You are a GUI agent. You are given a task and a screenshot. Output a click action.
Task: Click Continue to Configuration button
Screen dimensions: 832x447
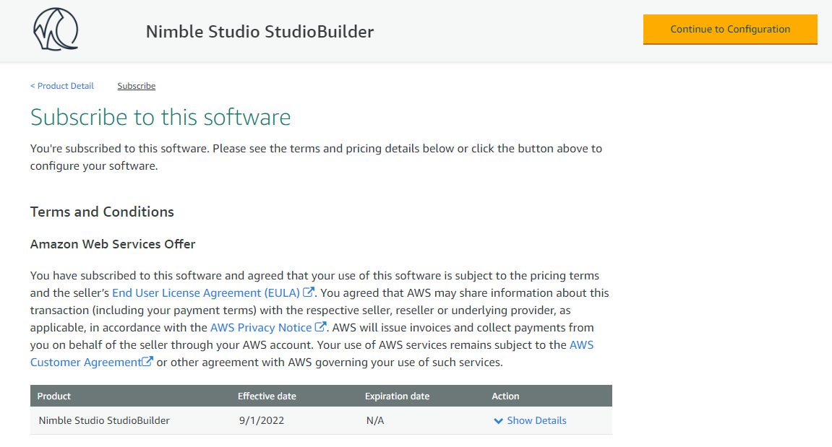[730, 29]
